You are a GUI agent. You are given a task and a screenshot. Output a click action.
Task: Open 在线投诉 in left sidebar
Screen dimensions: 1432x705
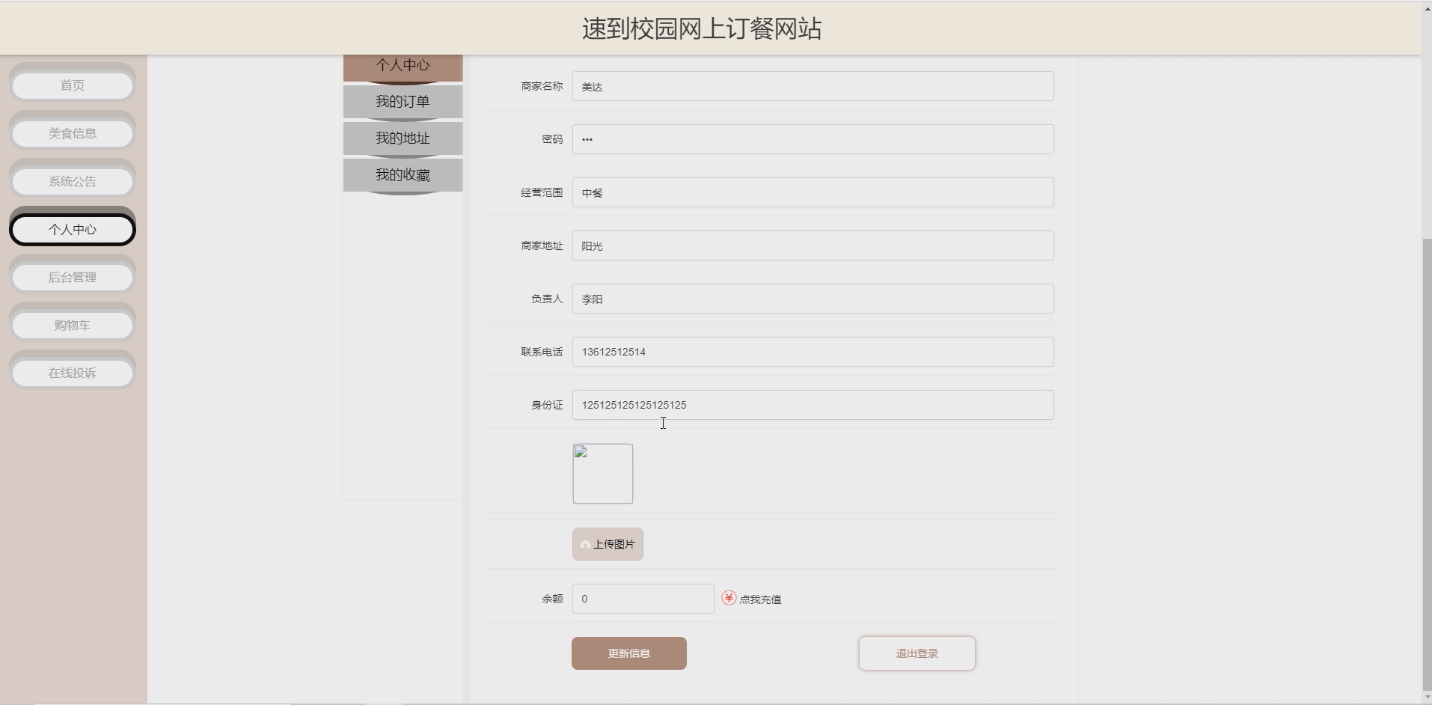(73, 373)
